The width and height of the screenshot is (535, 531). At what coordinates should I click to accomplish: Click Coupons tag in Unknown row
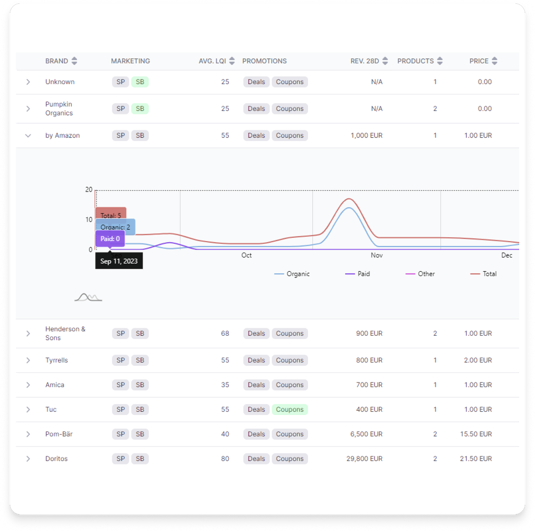289,82
